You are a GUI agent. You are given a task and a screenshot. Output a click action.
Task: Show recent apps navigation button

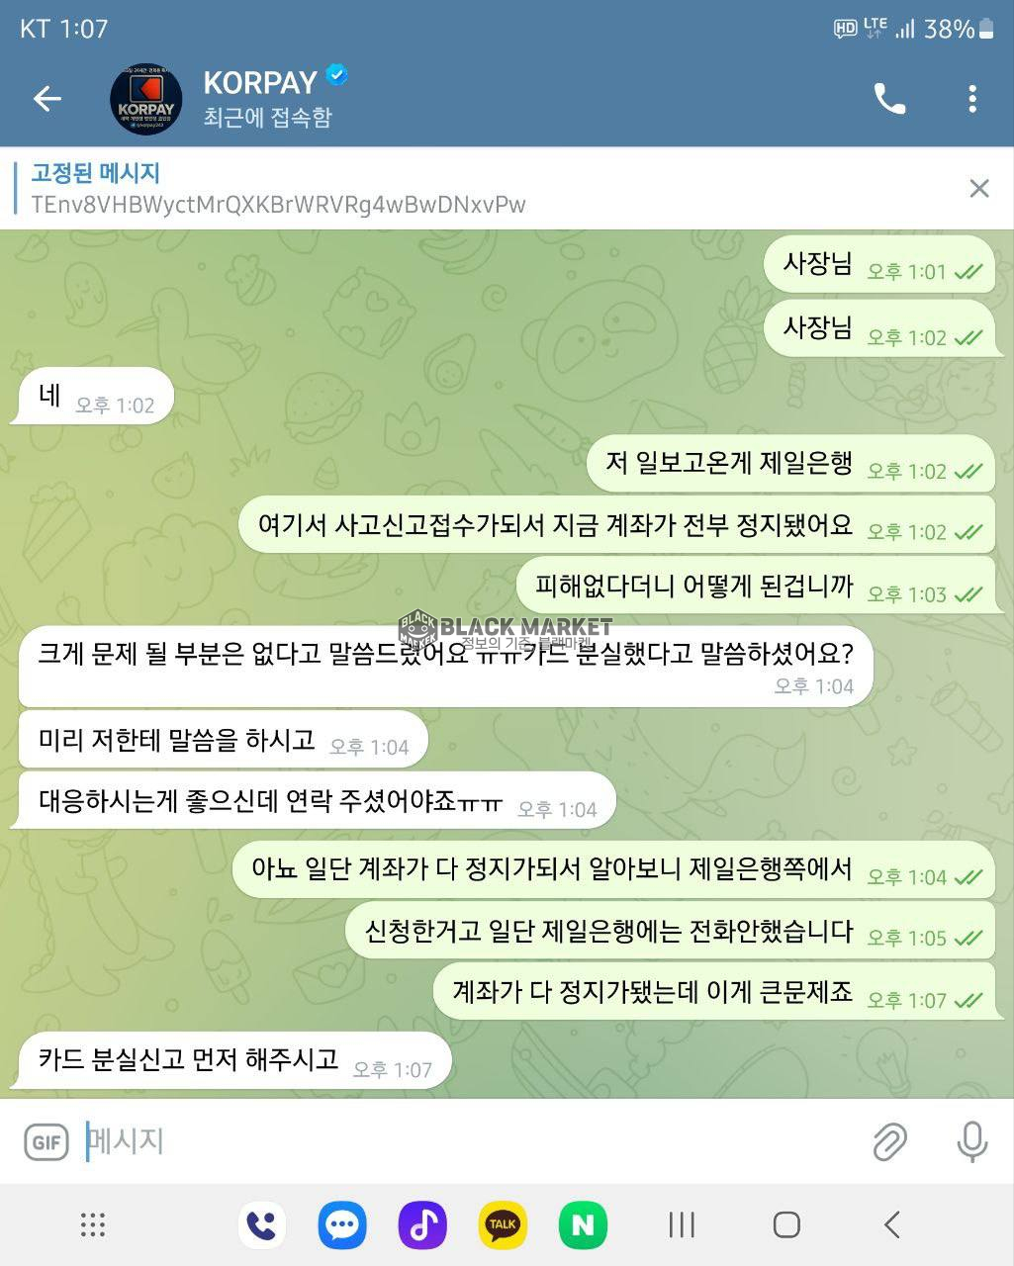pyautogui.click(x=682, y=1224)
